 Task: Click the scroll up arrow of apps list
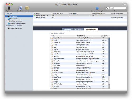[109, 86]
